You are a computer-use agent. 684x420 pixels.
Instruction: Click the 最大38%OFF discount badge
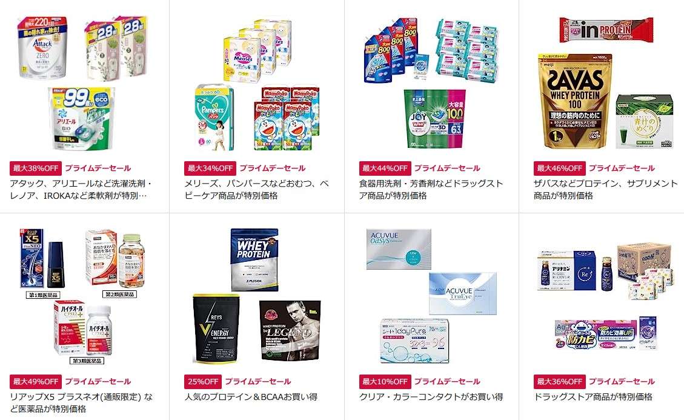[35, 168]
